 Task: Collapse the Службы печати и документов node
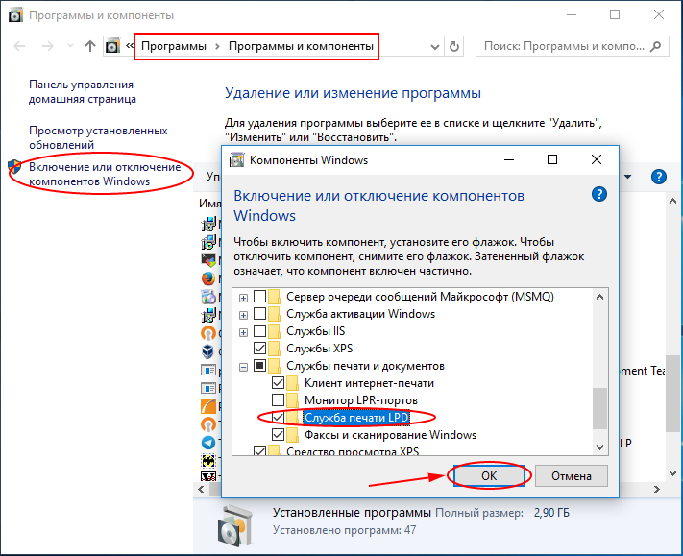pos(243,368)
